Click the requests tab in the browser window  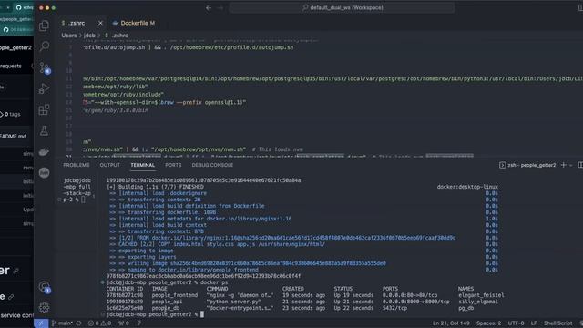pos(11,66)
